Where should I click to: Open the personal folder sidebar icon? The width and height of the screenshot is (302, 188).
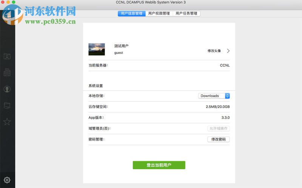pos(7,56)
